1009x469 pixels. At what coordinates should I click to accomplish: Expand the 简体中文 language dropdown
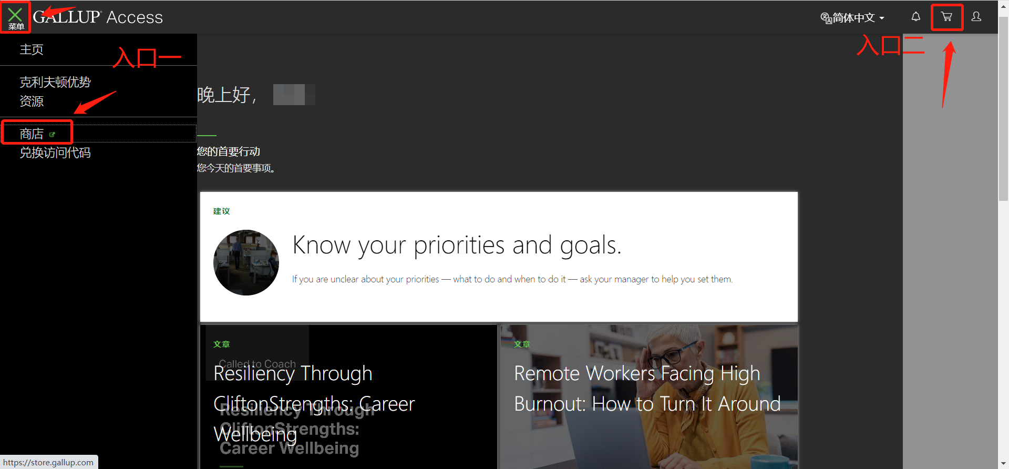pyautogui.click(x=852, y=18)
